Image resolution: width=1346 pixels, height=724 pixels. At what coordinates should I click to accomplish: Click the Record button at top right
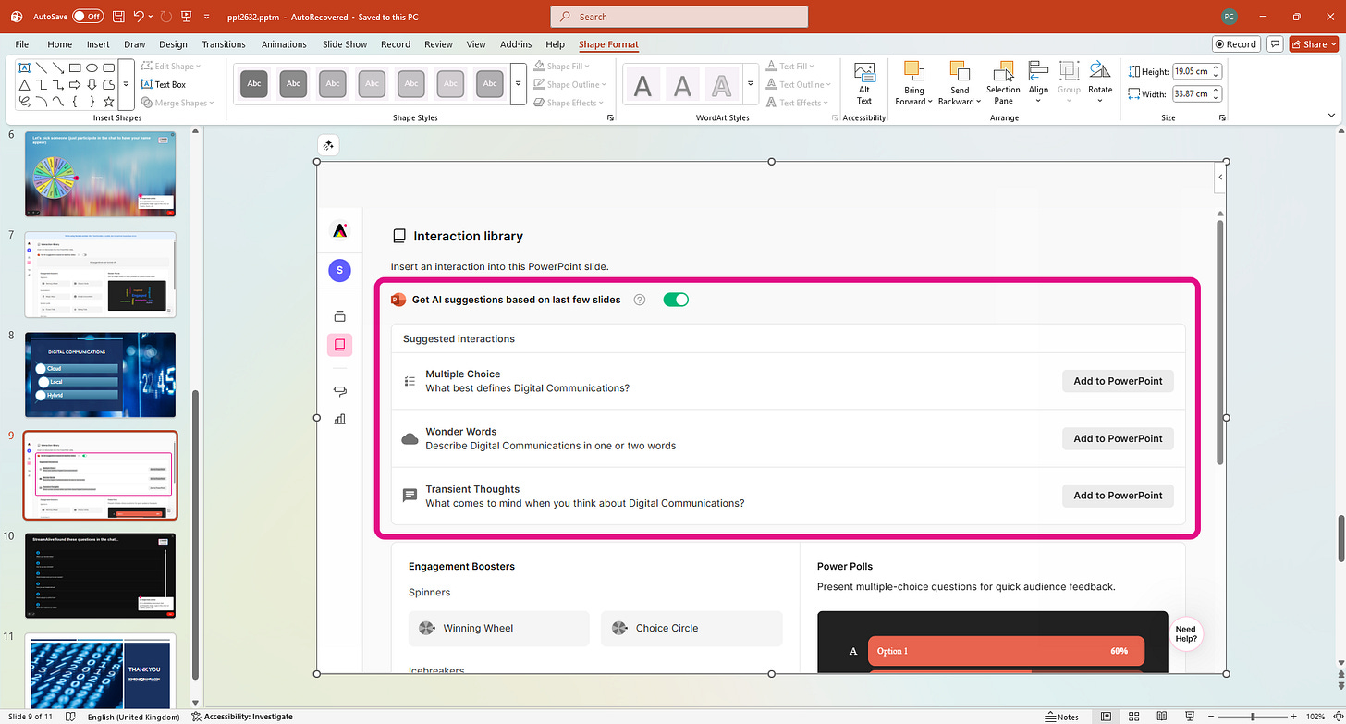click(x=1235, y=43)
